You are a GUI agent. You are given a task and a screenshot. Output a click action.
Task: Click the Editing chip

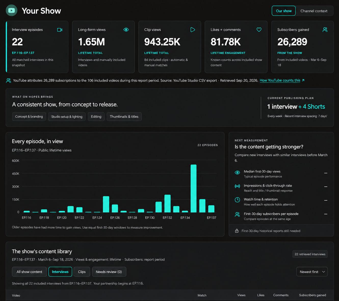96,117
